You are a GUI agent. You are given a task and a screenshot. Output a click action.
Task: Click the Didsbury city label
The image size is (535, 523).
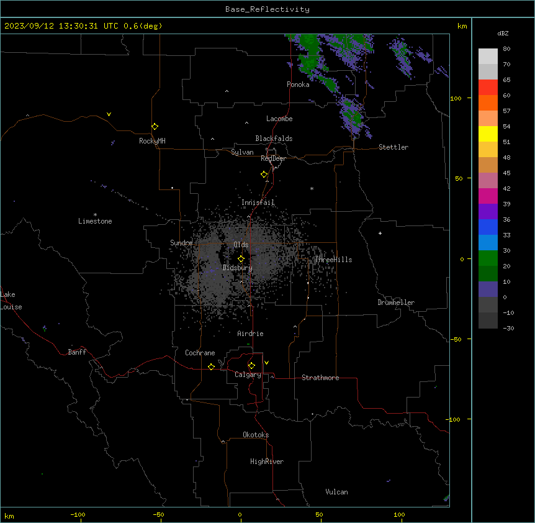[238, 268]
